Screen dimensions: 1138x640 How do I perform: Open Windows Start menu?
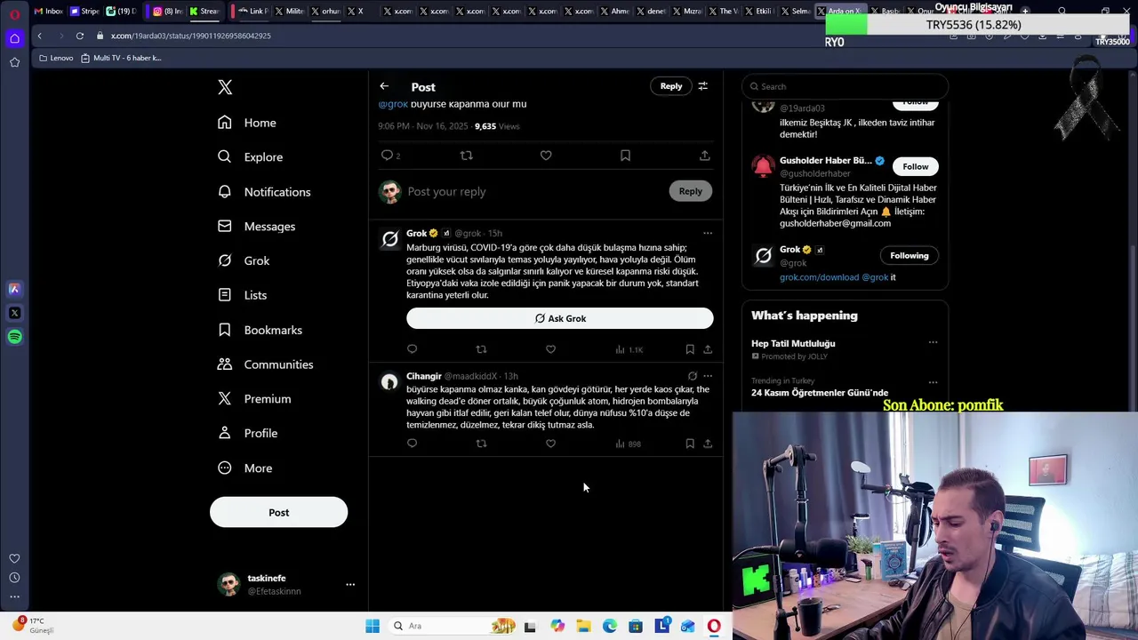tap(373, 626)
